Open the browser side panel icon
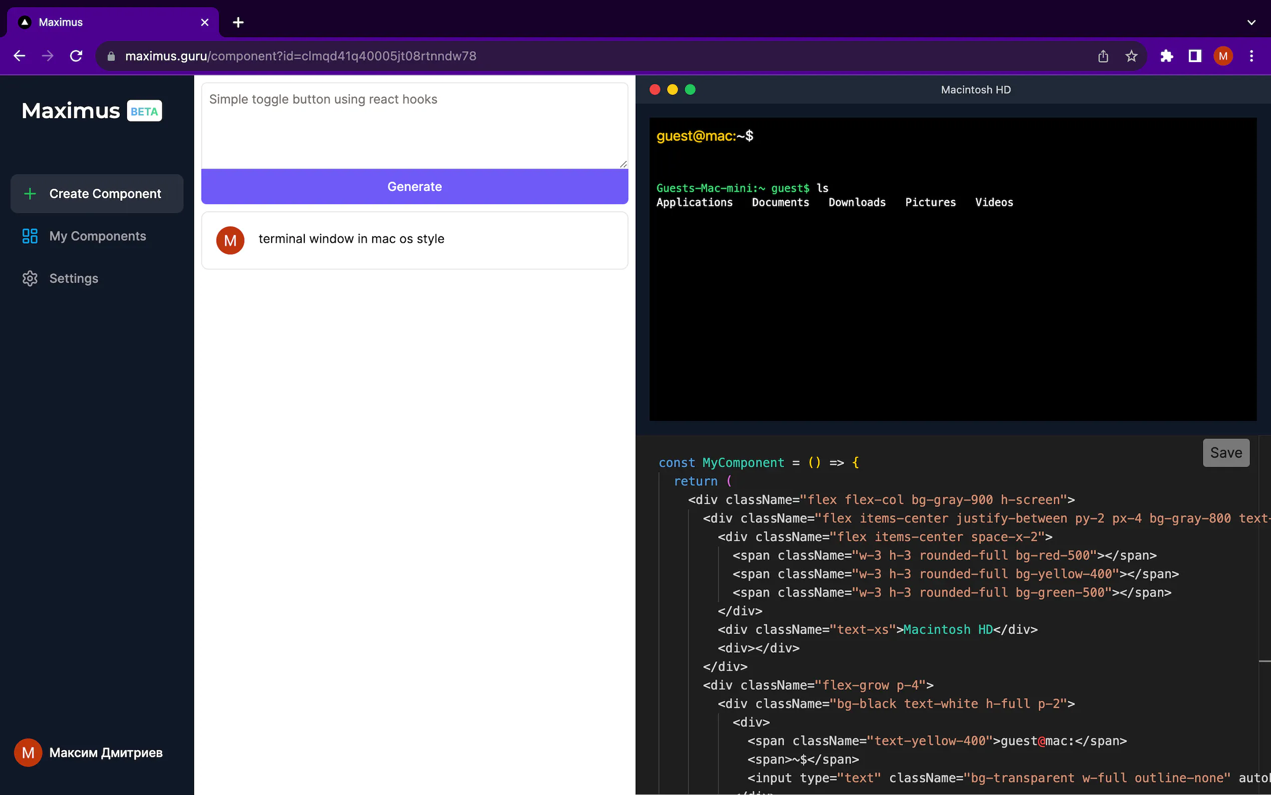This screenshot has width=1271, height=795. point(1195,56)
